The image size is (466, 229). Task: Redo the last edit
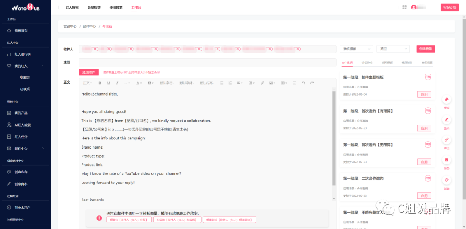click(312, 83)
